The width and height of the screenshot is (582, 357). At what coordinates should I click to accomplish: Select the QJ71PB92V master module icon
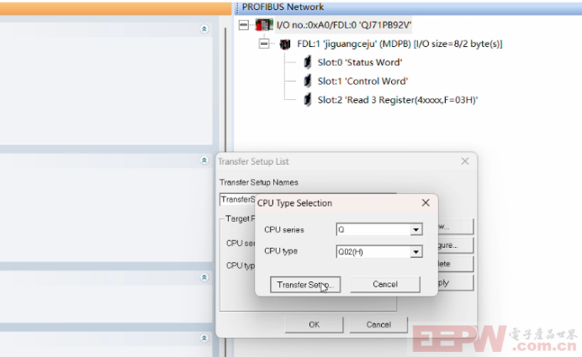[264, 25]
